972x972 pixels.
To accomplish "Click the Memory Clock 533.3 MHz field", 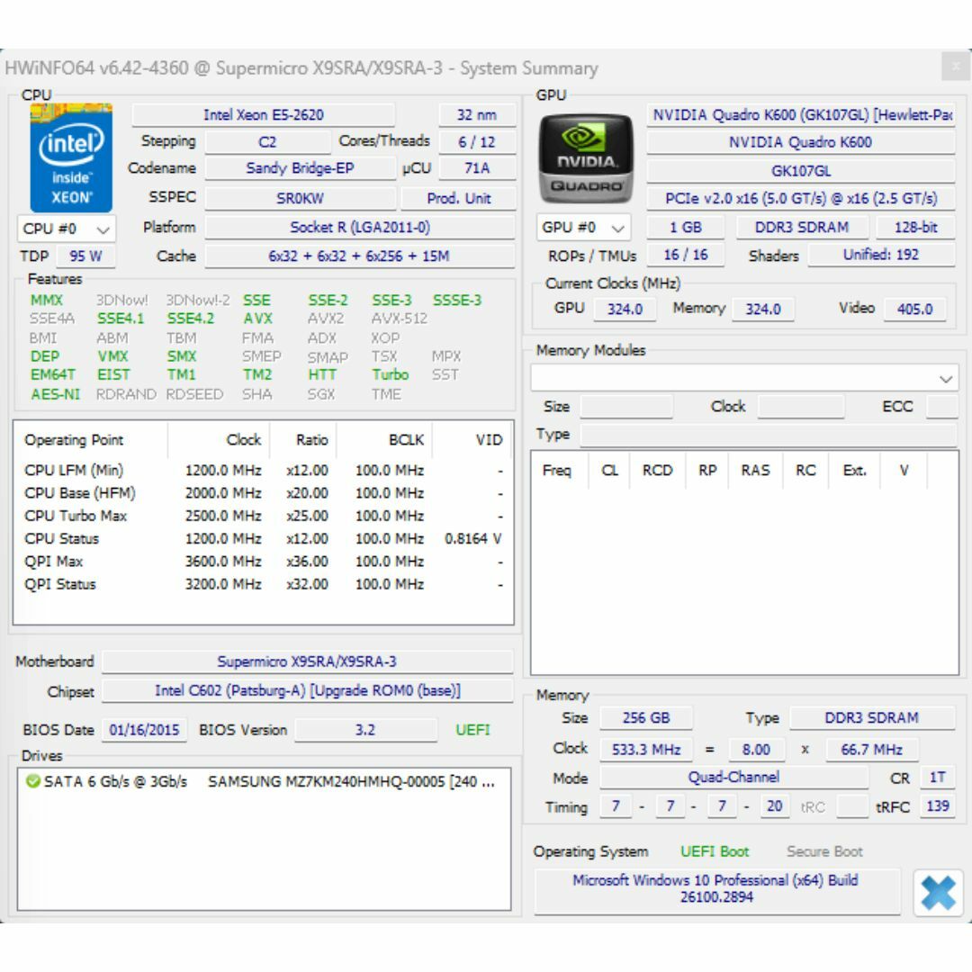I will [646, 750].
